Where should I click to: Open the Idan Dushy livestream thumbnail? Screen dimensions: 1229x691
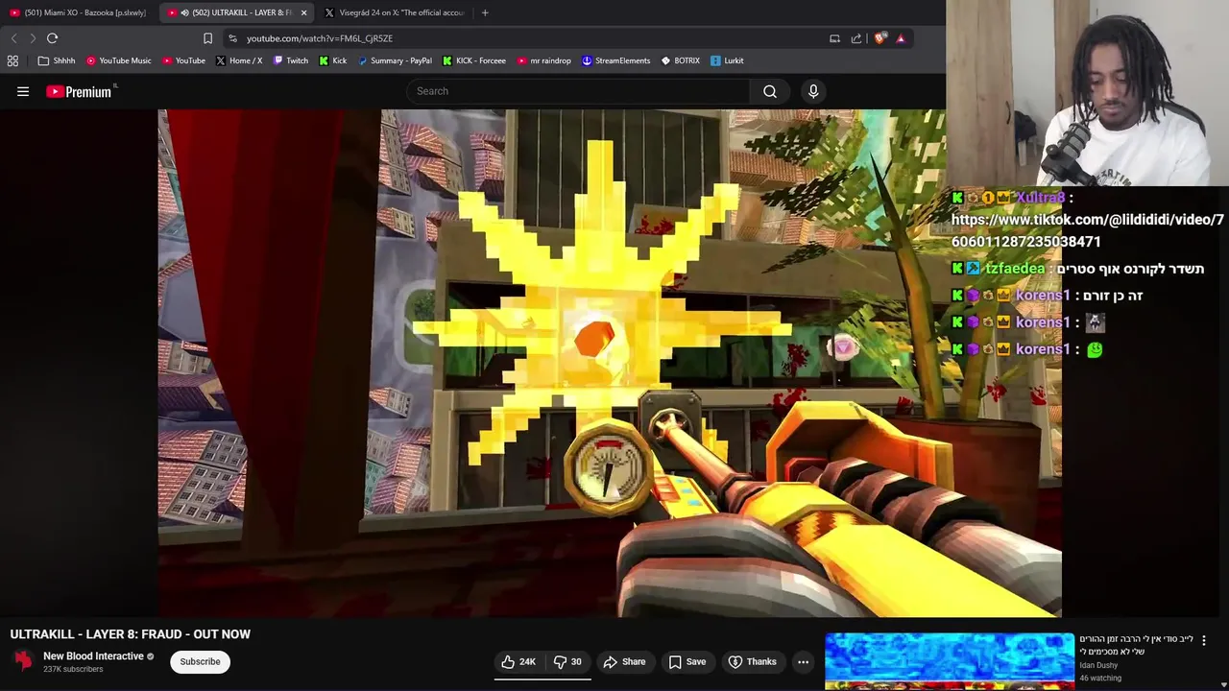coord(949,661)
